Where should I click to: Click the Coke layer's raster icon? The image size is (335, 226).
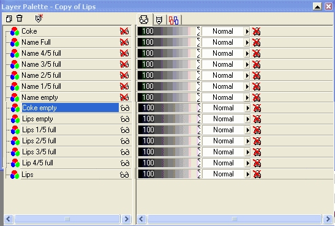(x=15, y=31)
